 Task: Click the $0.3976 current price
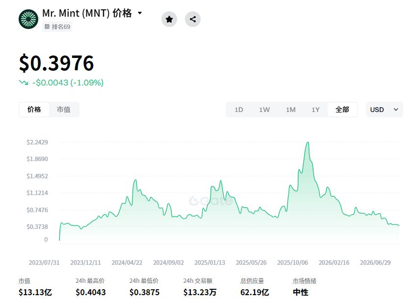click(56, 63)
